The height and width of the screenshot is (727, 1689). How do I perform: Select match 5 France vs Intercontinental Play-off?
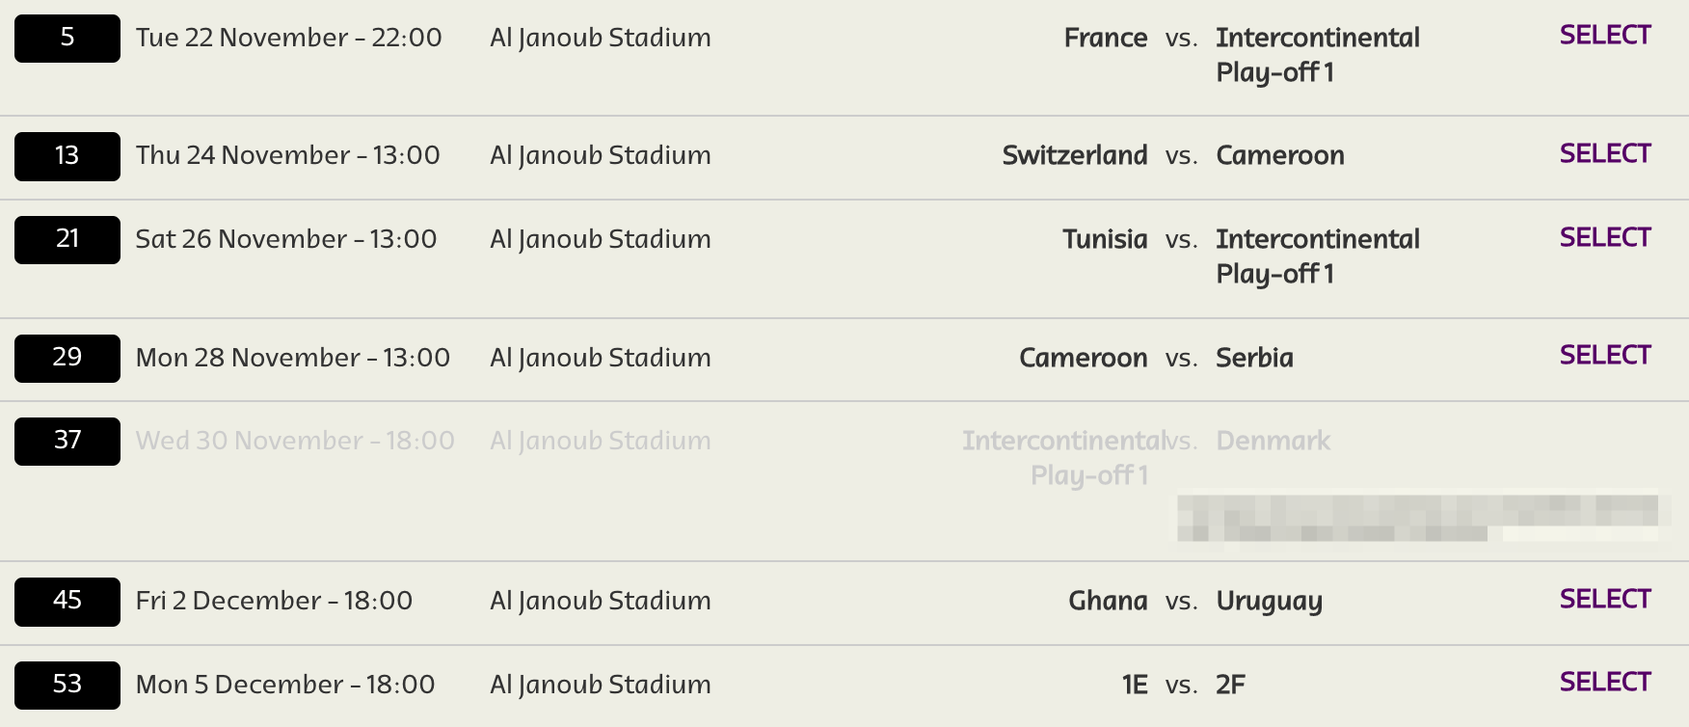point(1605,36)
